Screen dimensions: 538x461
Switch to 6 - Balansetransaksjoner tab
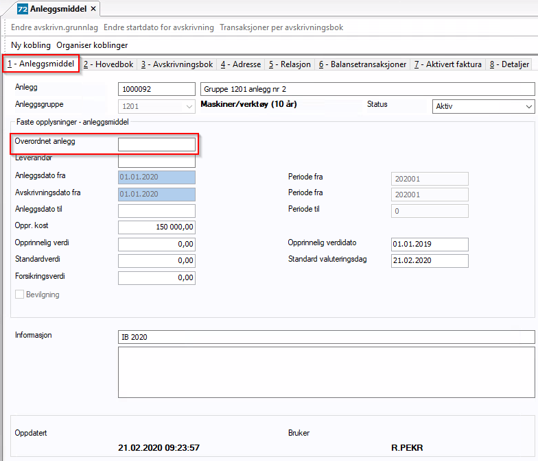(x=362, y=64)
